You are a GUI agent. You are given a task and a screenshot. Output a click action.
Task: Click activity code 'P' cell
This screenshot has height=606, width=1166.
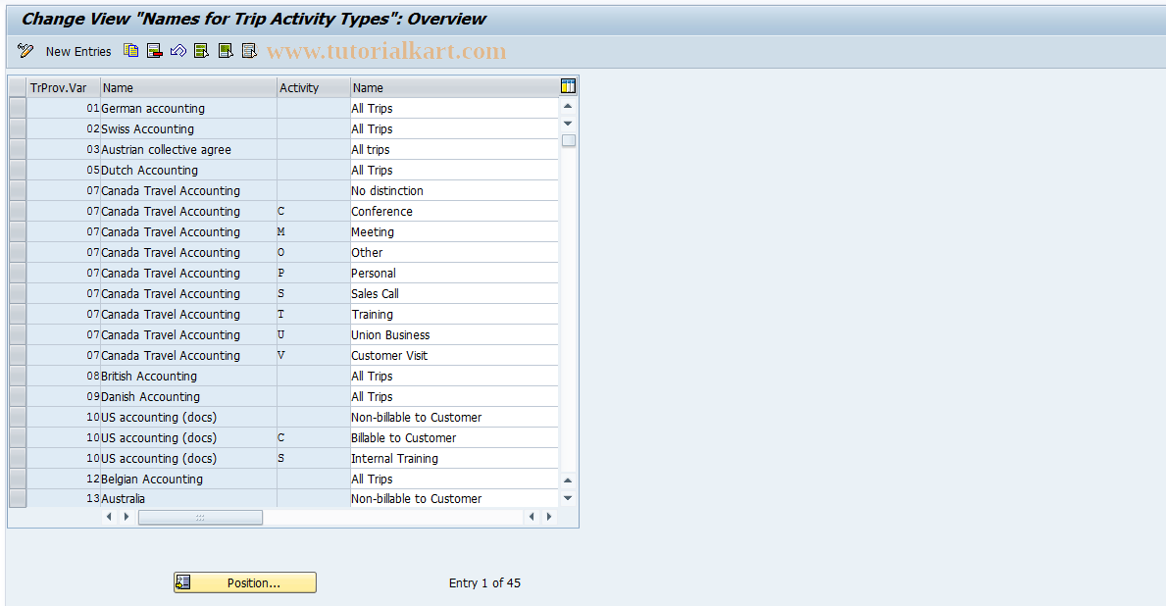pos(313,273)
